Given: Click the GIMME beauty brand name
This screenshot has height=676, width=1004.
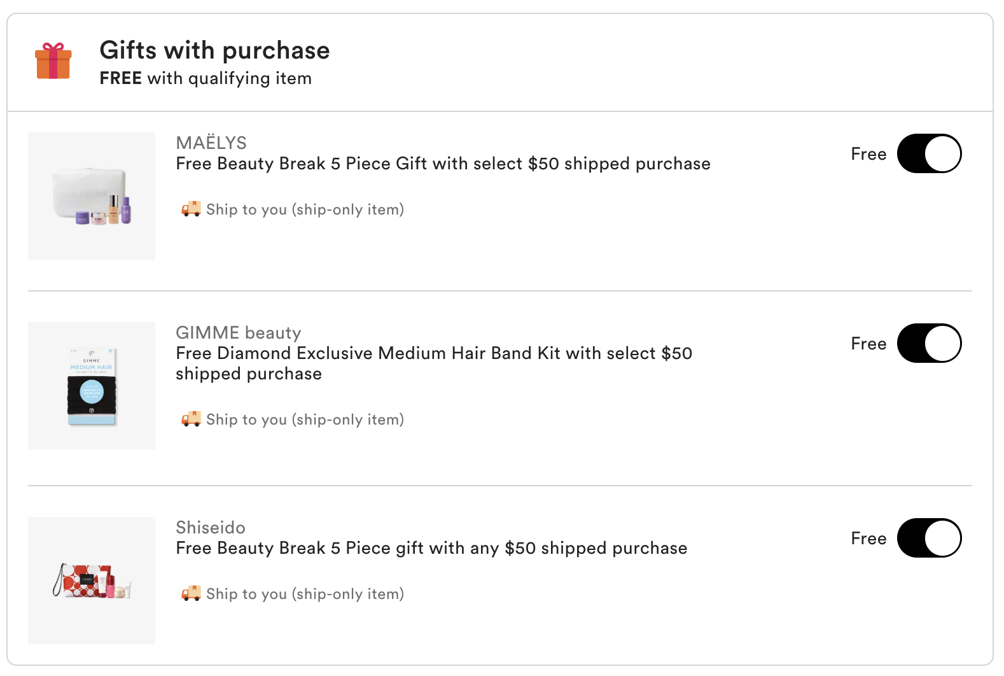Looking at the screenshot, I should [239, 332].
